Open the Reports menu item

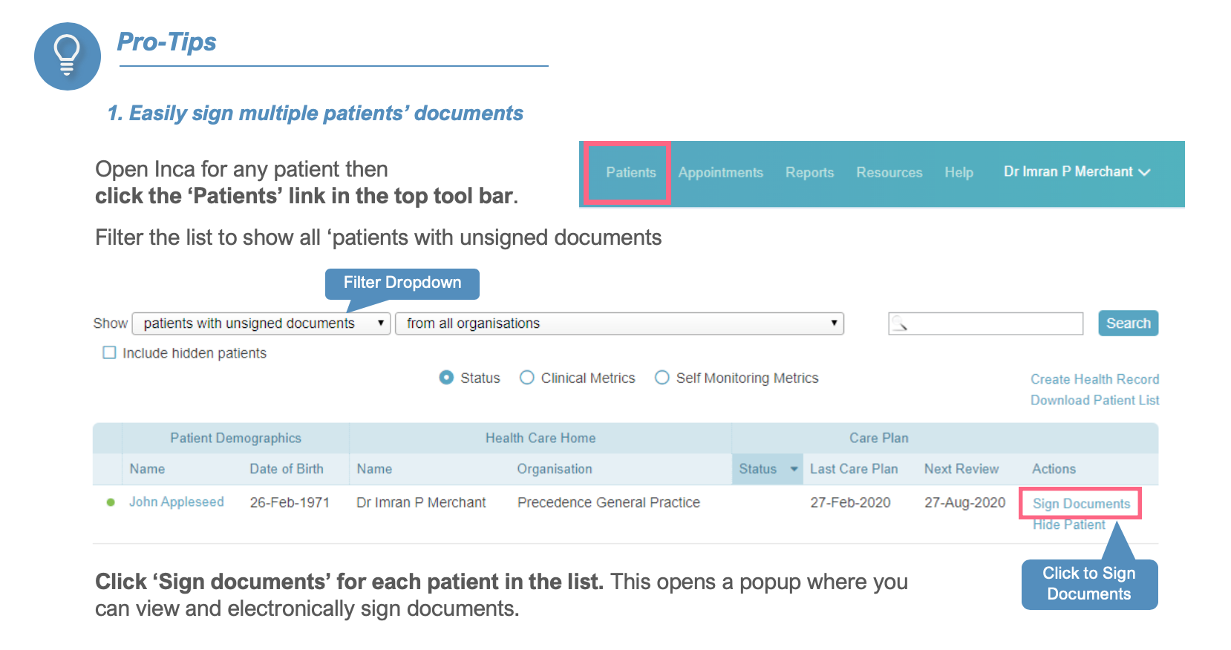click(x=809, y=172)
